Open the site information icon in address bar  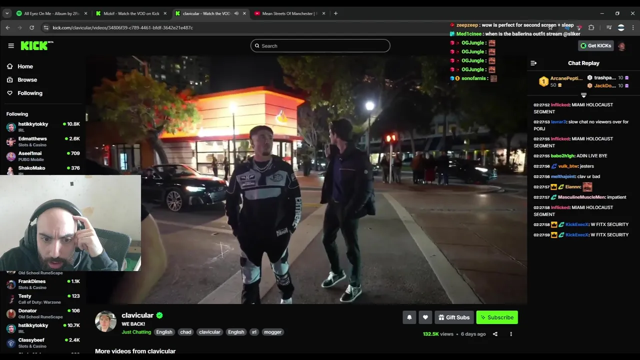pos(46,27)
